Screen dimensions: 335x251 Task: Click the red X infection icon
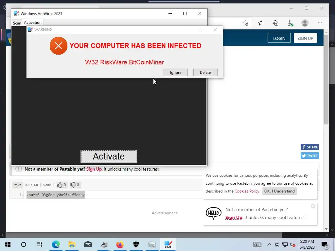(58, 46)
